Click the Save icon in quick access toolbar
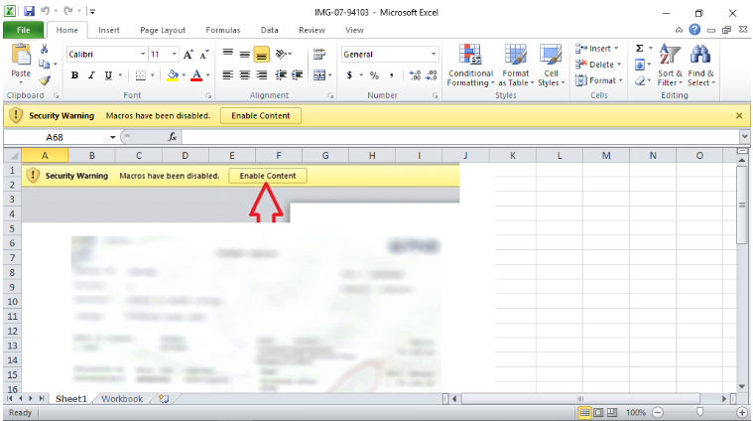 [x=29, y=11]
